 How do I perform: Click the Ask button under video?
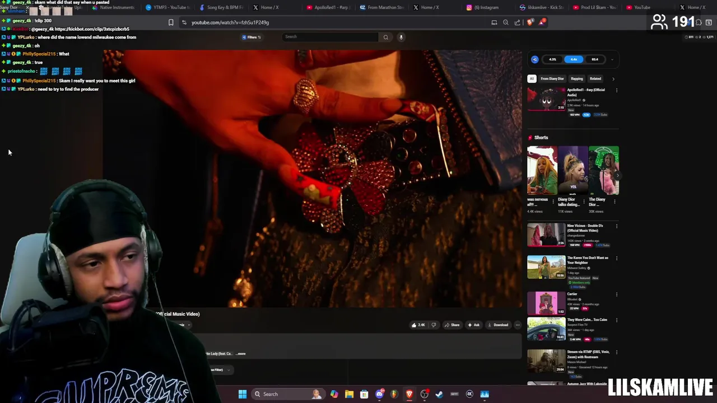coord(473,325)
